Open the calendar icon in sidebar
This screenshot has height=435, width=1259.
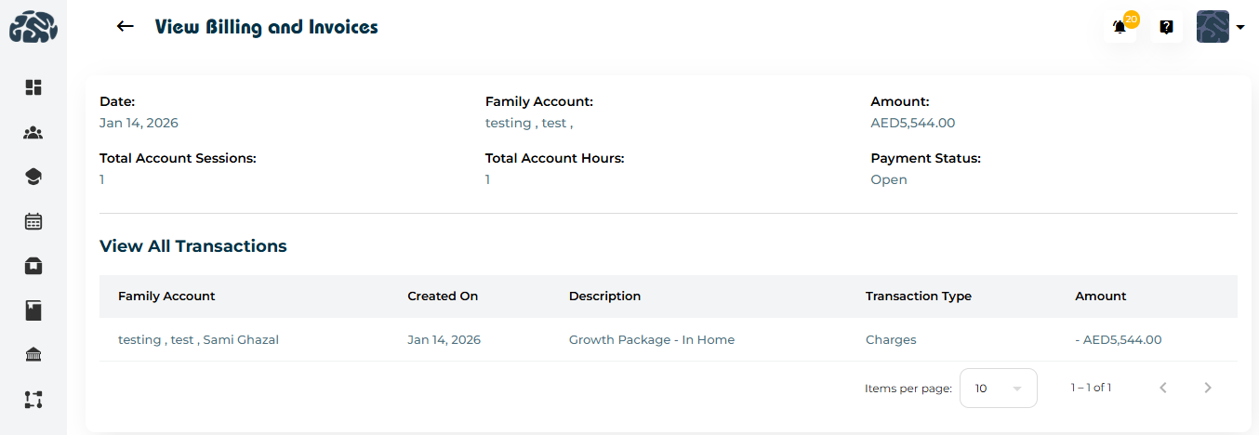click(x=33, y=221)
